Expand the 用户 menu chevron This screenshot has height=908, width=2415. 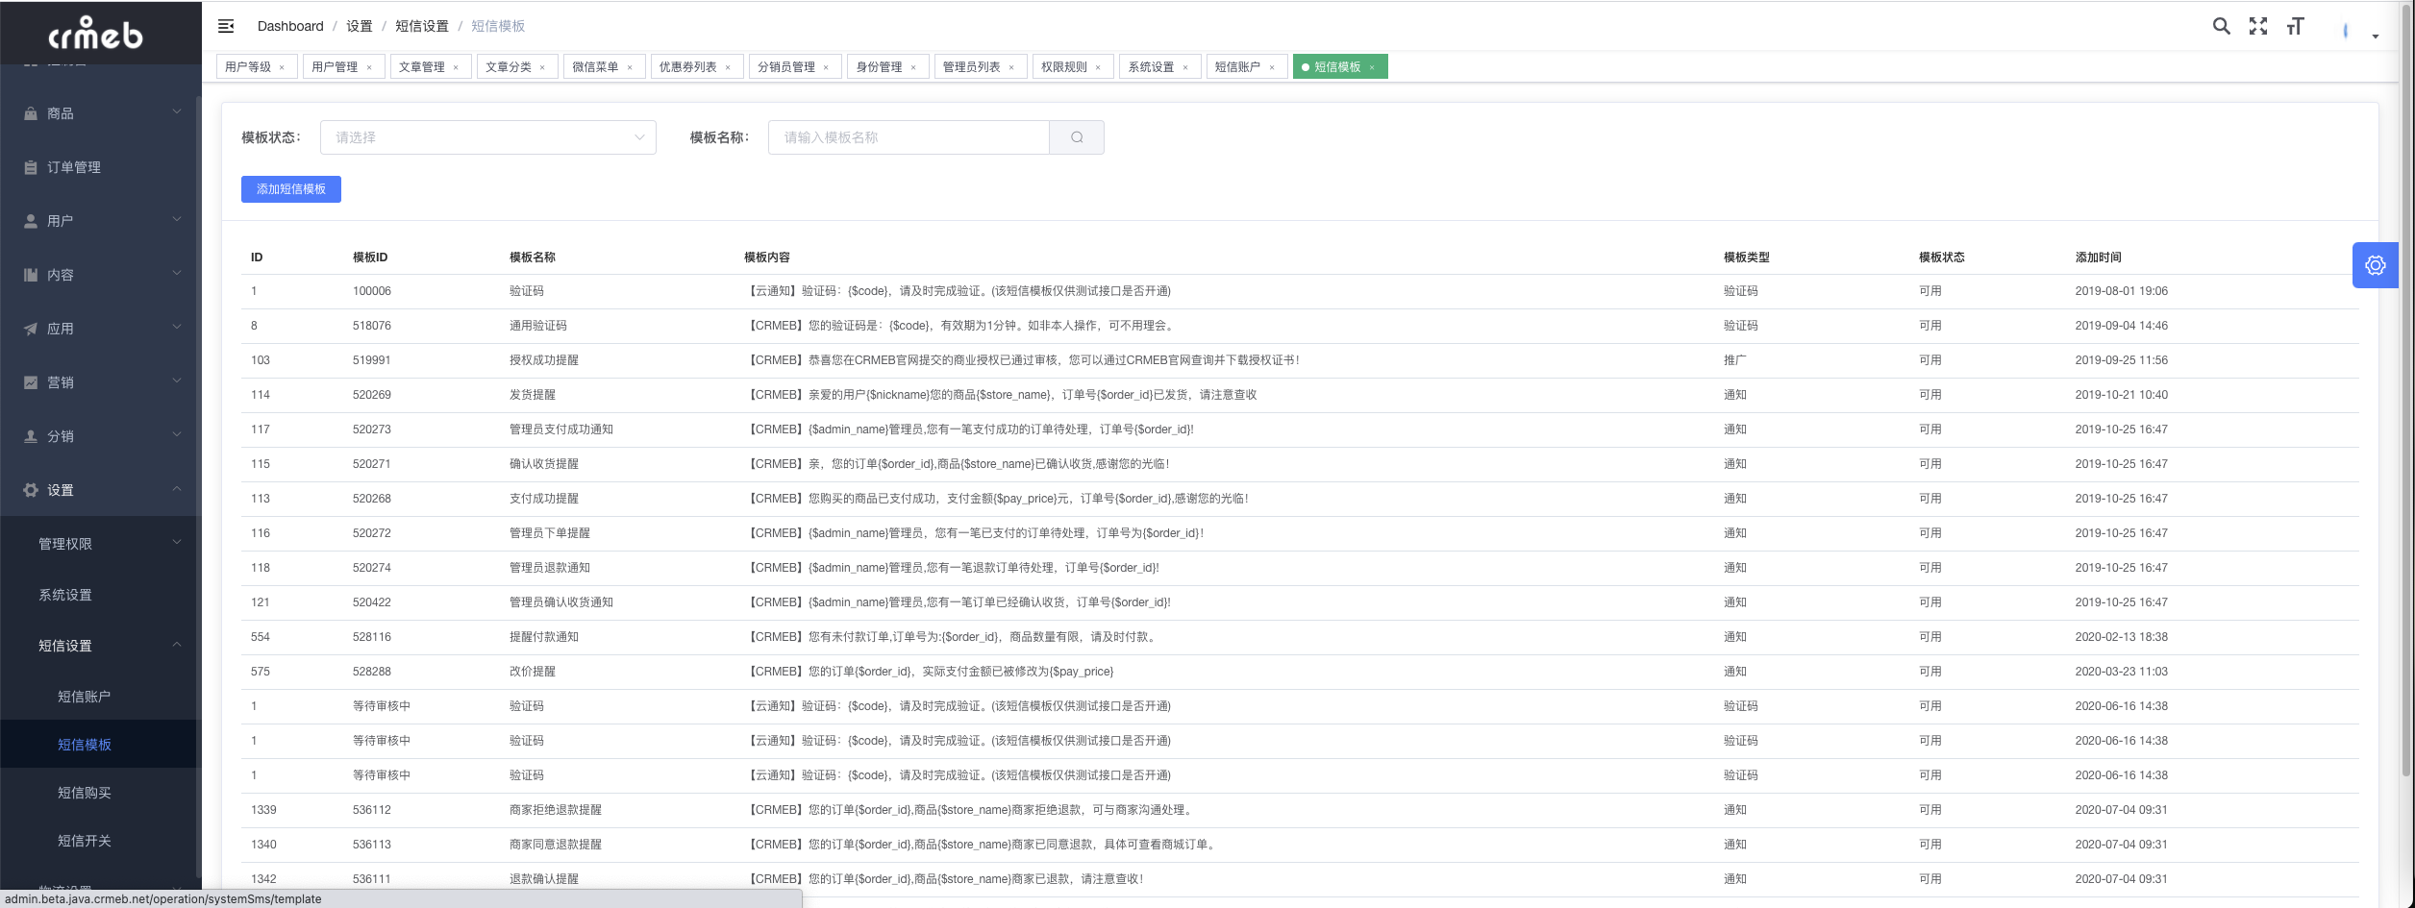coord(177,220)
